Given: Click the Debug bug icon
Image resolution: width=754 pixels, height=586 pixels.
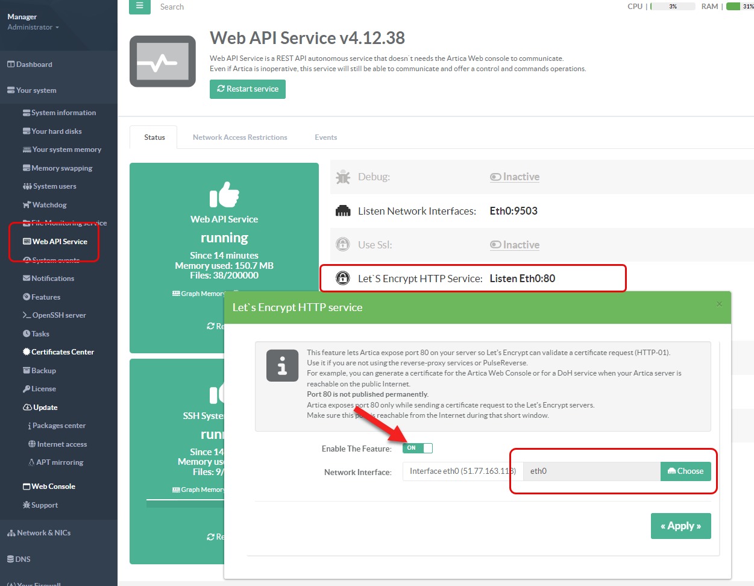Looking at the screenshot, I should 343,177.
